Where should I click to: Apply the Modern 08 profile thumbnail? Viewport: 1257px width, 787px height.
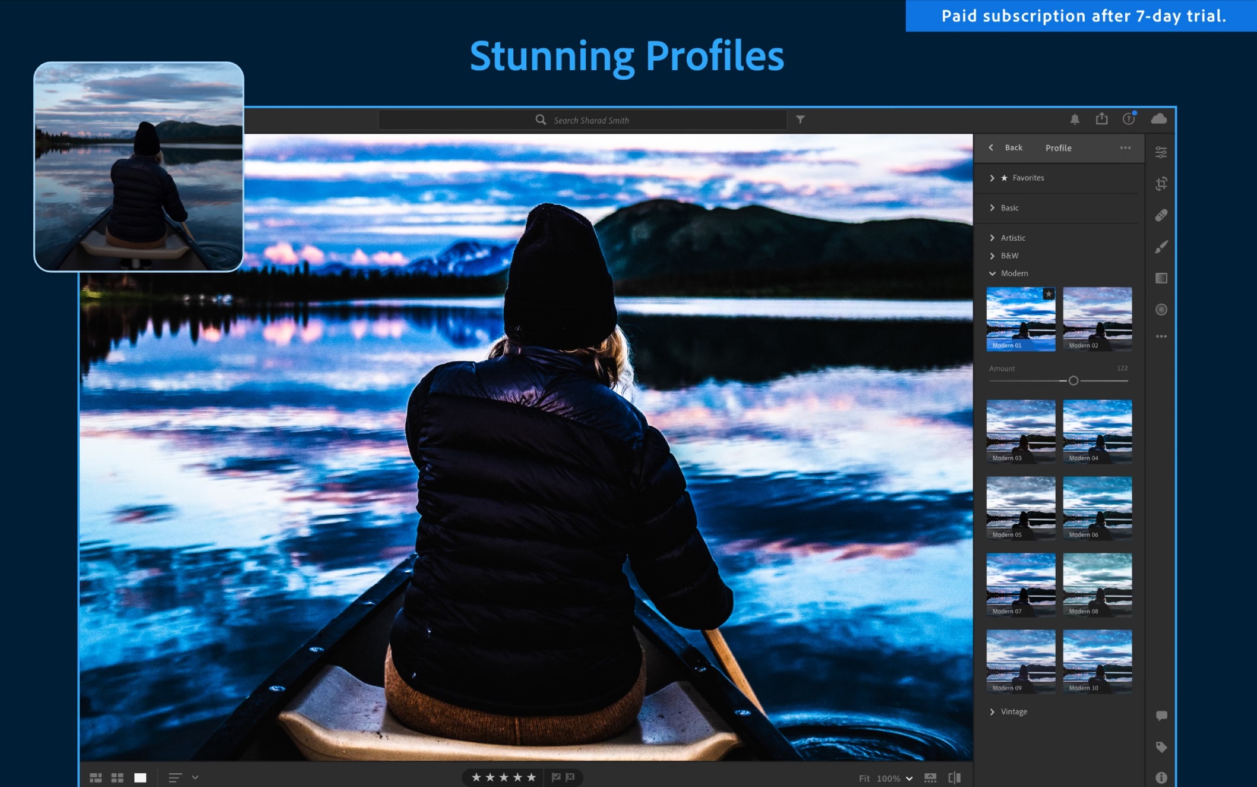pyautogui.click(x=1097, y=584)
